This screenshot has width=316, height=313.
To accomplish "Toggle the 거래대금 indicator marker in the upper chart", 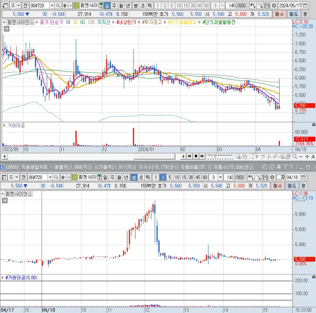I will [x=4, y=125].
